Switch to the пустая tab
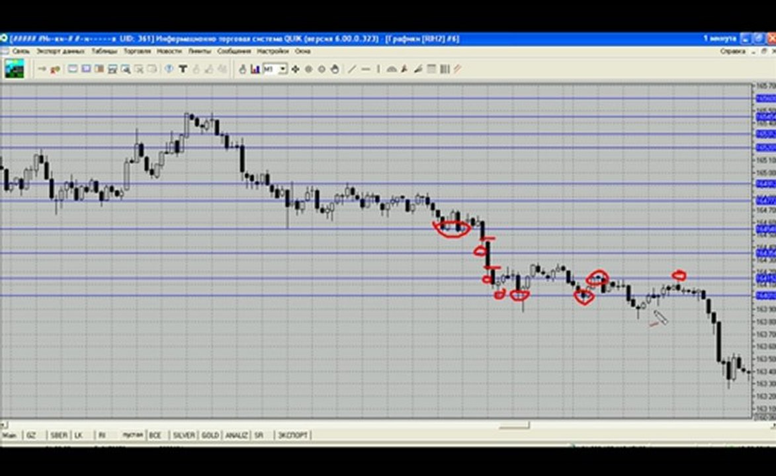This screenshot has width=776, height=476. tap(132, 435)
